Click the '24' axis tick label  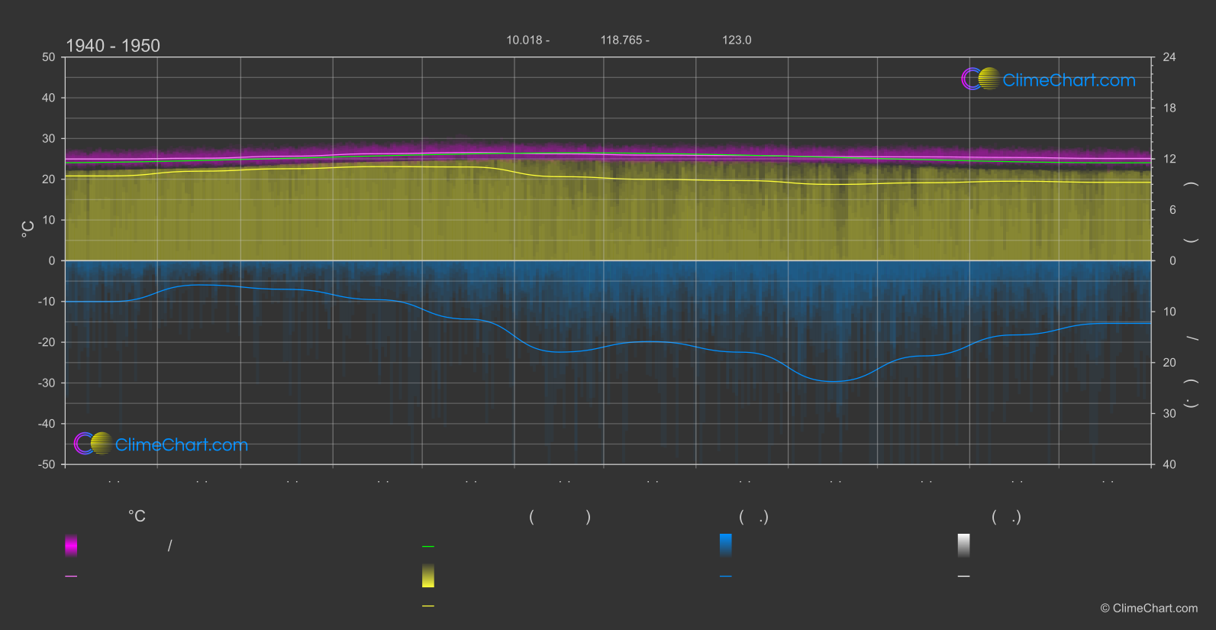point(1169,57)
